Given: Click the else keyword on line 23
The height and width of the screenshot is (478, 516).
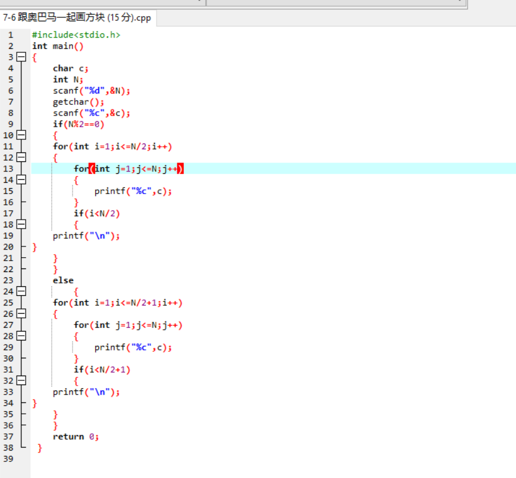Looking at the screenshot, I should tap(63, 280).
